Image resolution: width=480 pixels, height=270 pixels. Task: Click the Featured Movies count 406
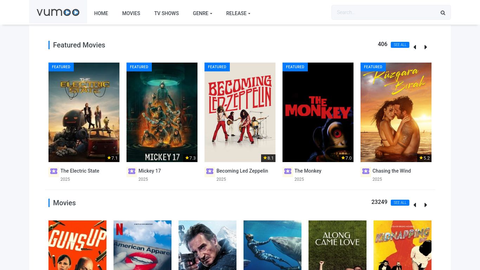[x=383, y=44]
